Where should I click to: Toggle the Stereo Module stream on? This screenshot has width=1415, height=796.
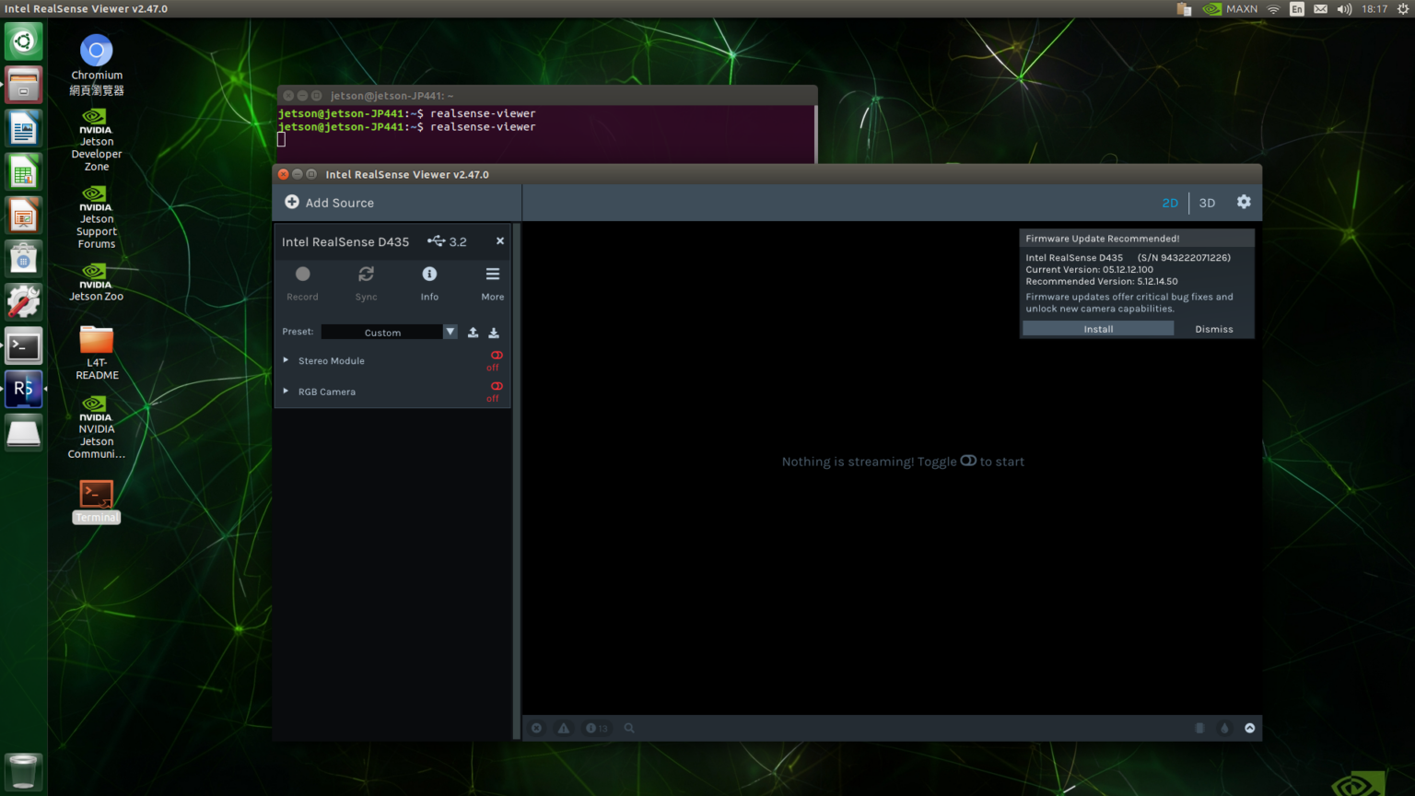(x=497, y=356)
